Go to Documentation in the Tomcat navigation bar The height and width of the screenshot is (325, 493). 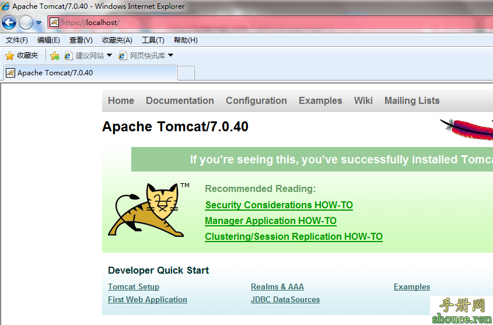click(180, 100)
